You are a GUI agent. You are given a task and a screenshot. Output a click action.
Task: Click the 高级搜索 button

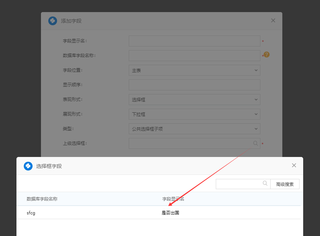(285, 184)
